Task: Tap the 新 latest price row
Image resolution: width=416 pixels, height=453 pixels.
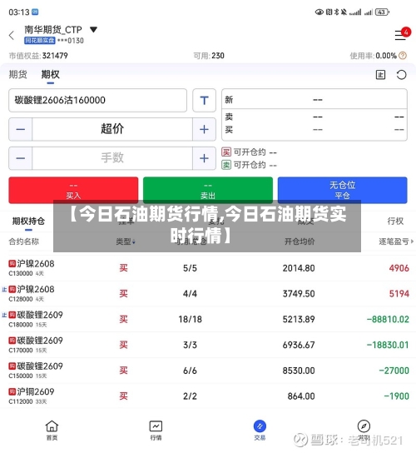Action: (314, 100)
